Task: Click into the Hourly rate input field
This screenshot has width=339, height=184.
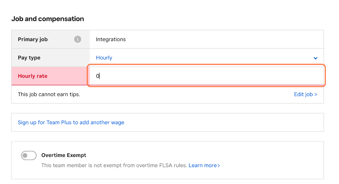Action: tap(207, 76)
